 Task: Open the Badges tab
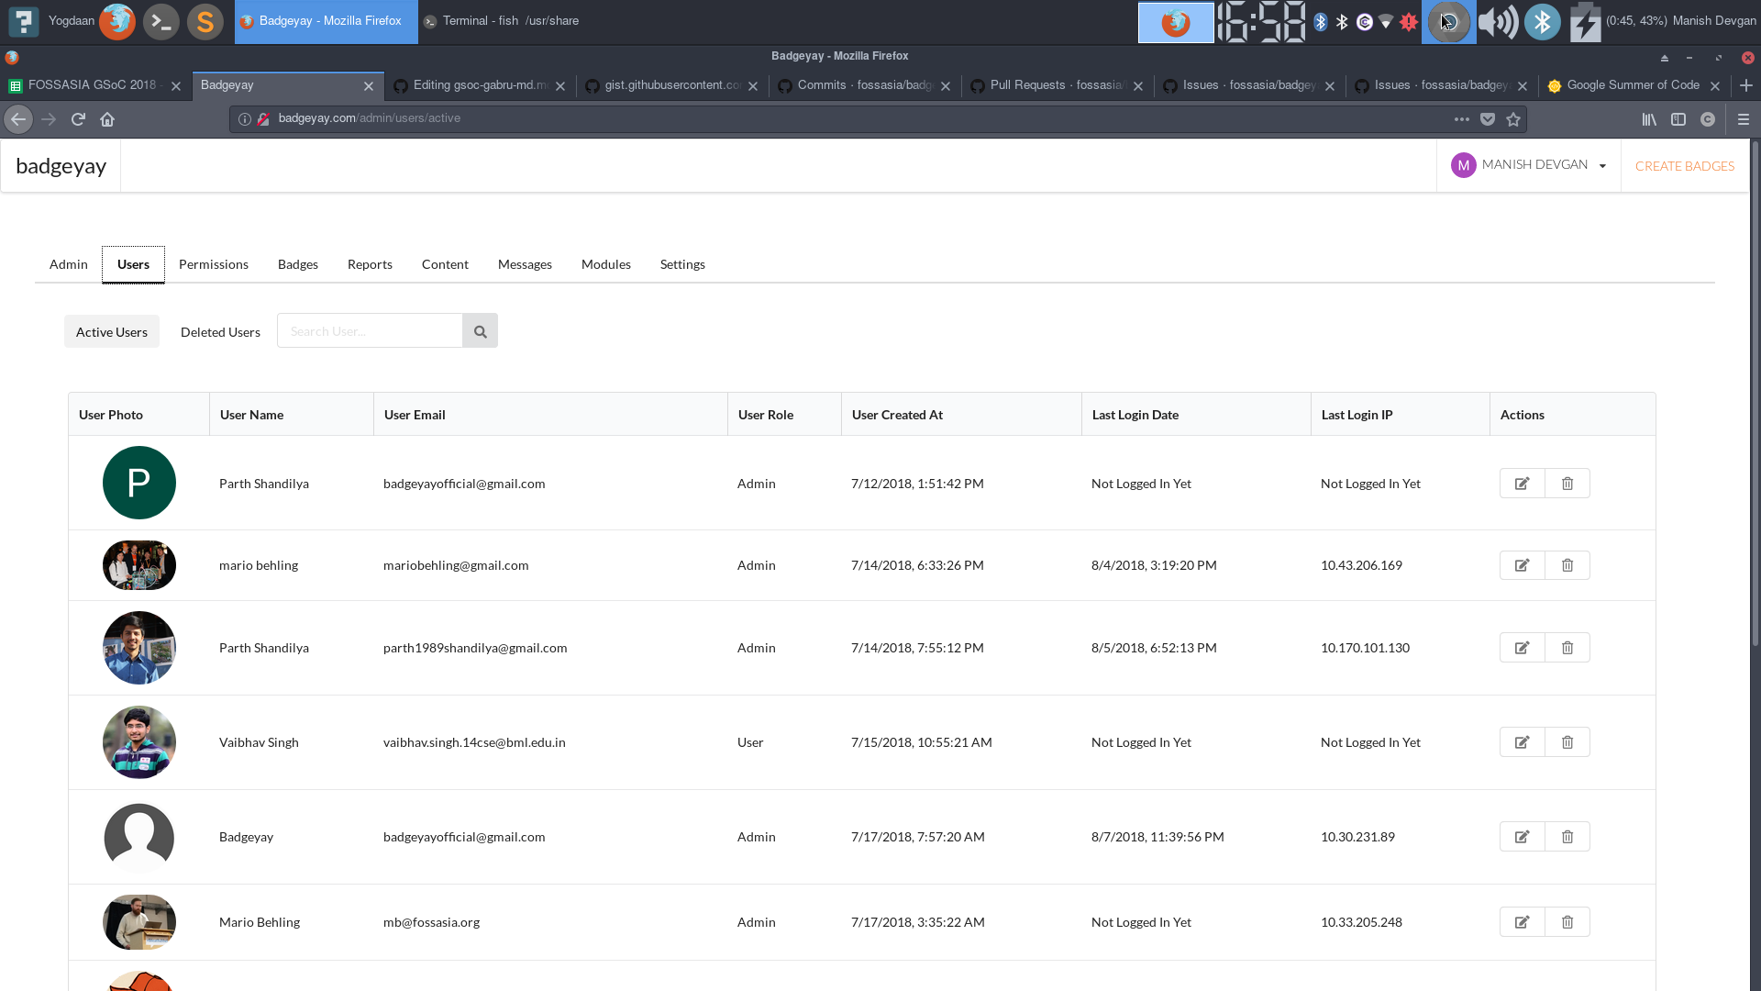(298, 264)
